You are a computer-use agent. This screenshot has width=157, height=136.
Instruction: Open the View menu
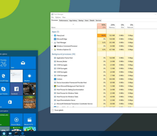click(64, 17)
